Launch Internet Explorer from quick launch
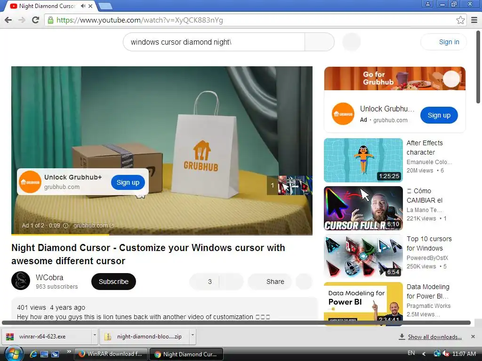The image size is (482, 361). (33, 354)
